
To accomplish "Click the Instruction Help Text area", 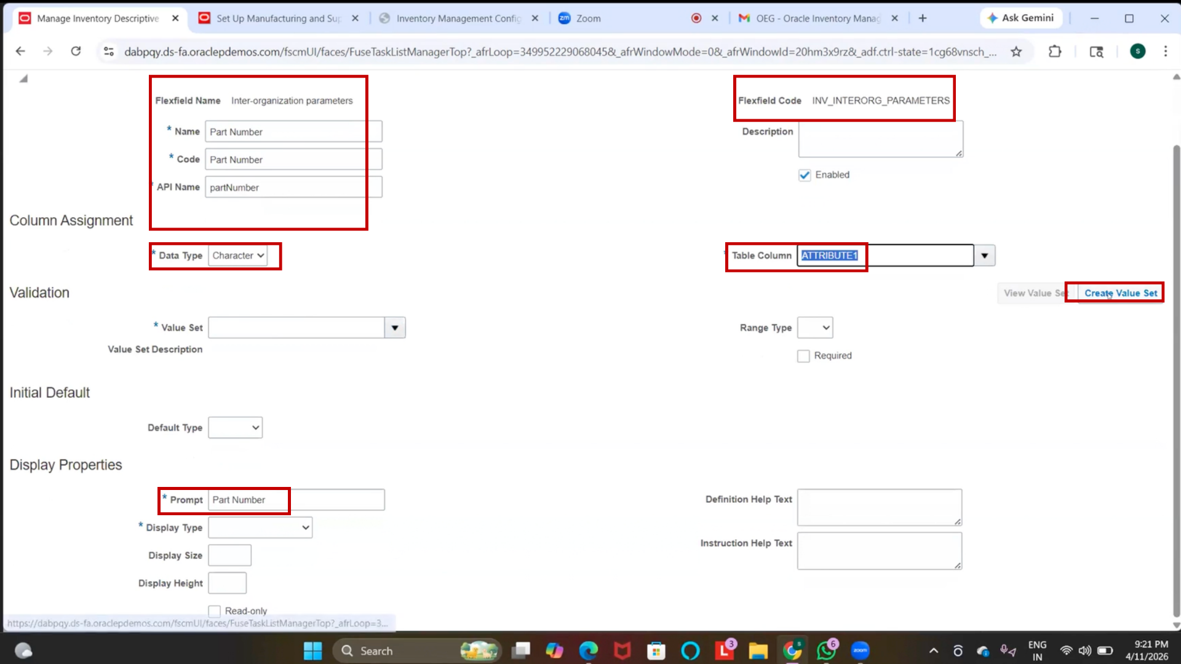I will click(880, 551).
